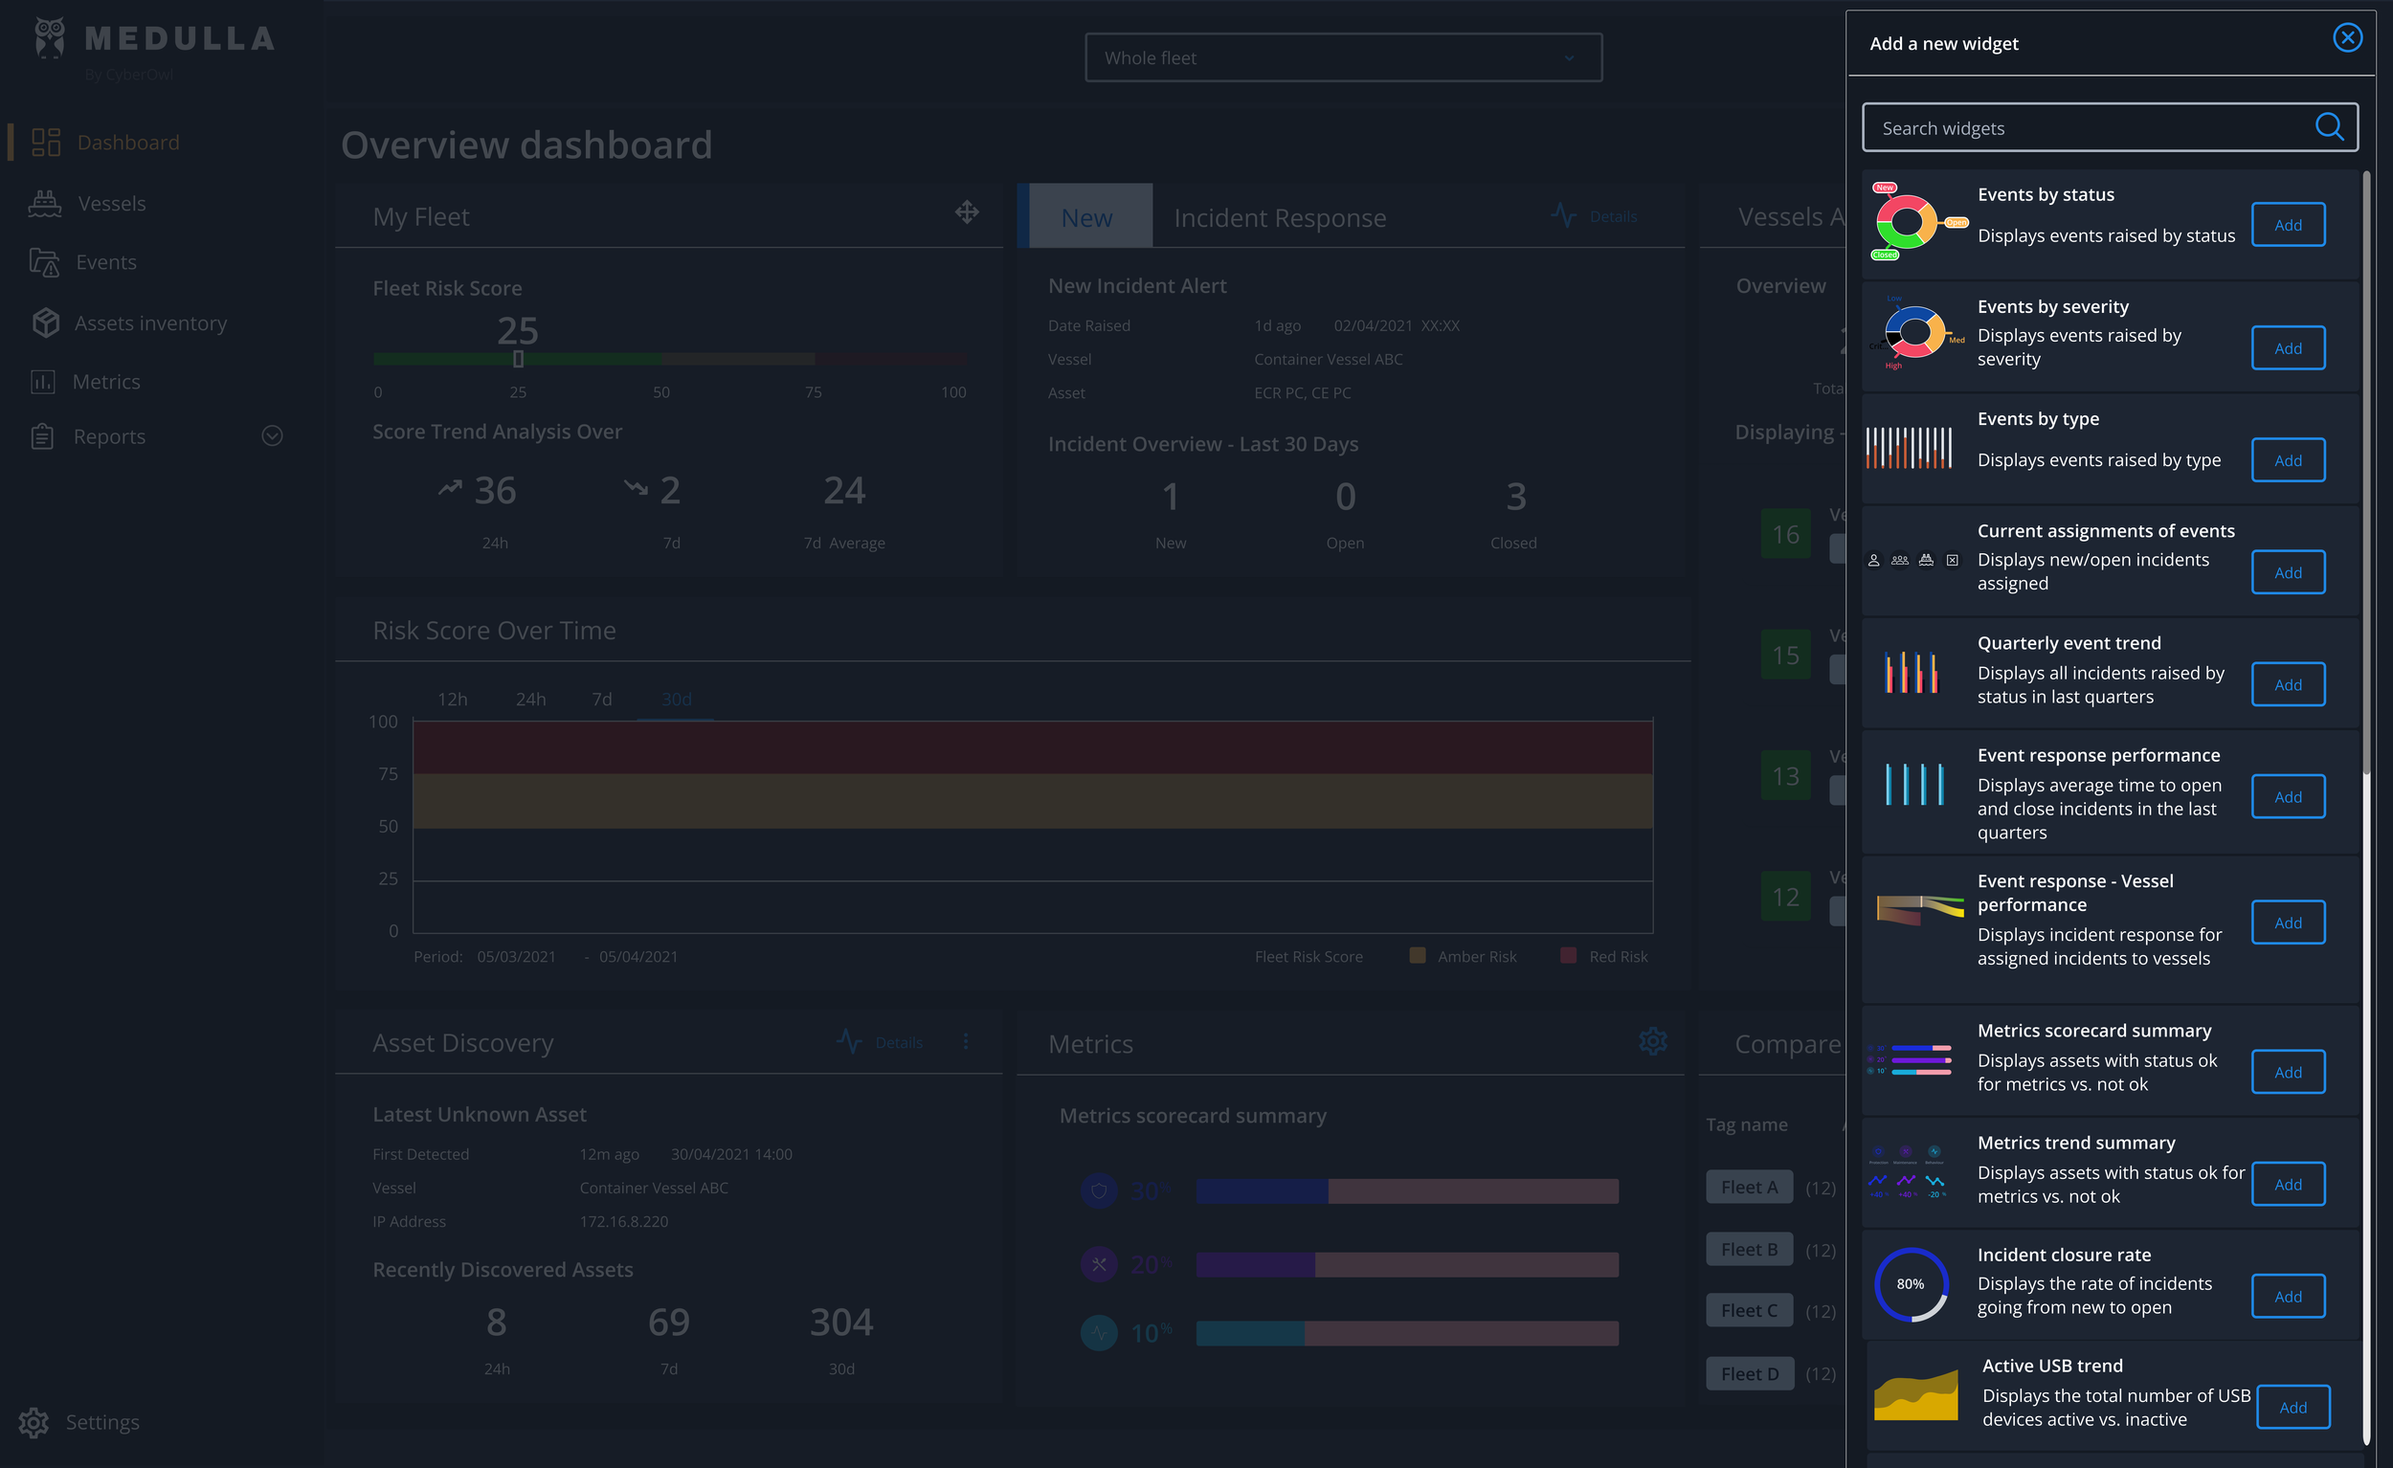The height and width of the screenshot is (1468, 2393).
Task: Open the Whole fleet dropdown
Action: pyautogui.click(x=1342, y=58)
